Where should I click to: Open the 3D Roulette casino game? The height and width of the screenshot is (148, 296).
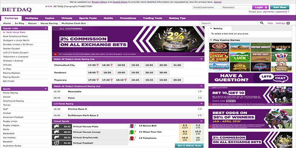point(219,47)
